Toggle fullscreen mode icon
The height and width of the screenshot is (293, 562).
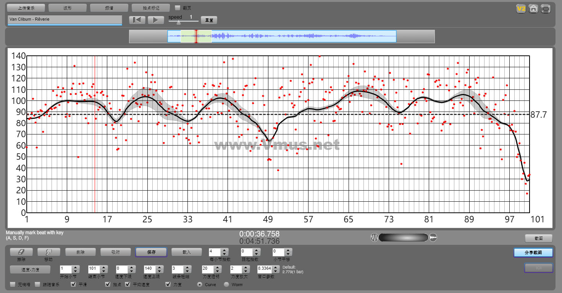(546, 8)
